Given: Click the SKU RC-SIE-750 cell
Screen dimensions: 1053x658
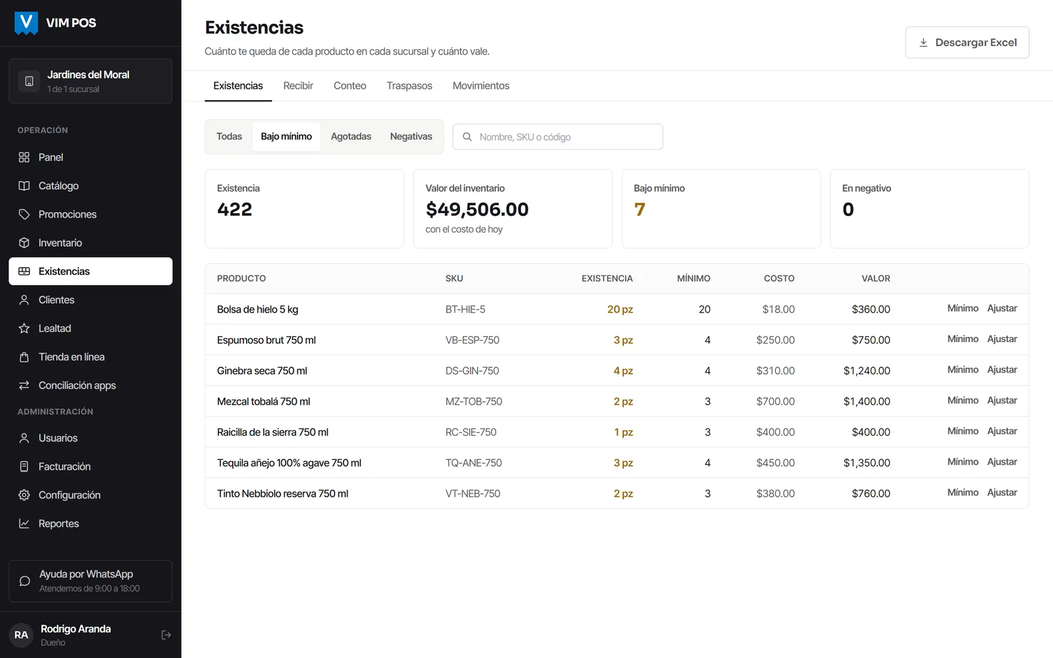Looking at the screenshot, I should pyautogui.click(x=471, y=432).
